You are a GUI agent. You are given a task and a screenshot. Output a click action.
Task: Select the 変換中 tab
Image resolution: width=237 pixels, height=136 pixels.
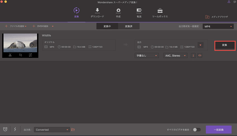click(107, 26)
